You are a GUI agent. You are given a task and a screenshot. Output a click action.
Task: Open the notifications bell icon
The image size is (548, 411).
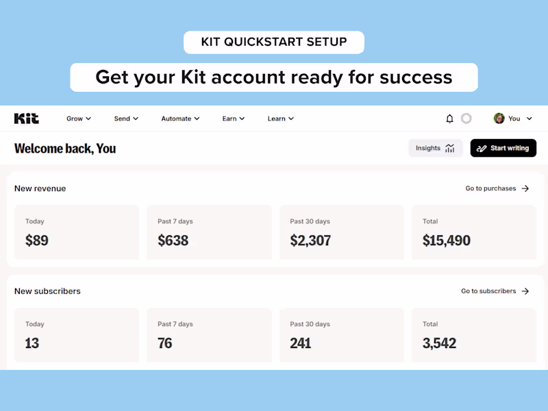[451, 118]
